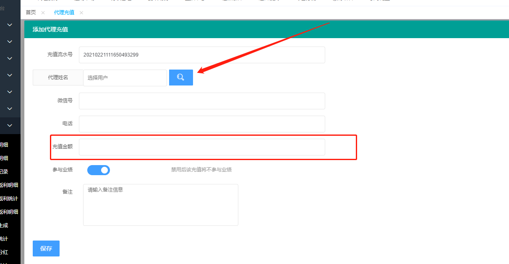Expand the bottommost sidebar chevron above the submenu

pos(10,125)
